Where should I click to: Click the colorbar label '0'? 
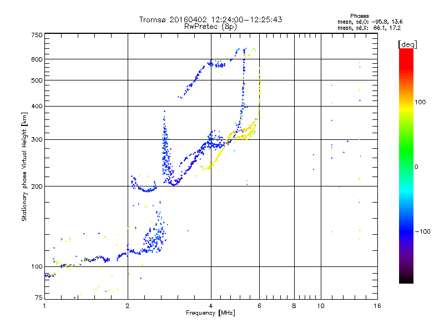pos(416,167)
